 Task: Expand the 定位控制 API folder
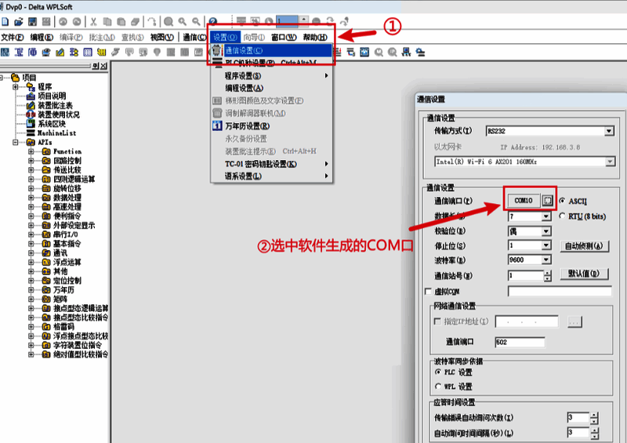[x=31, y=281]
